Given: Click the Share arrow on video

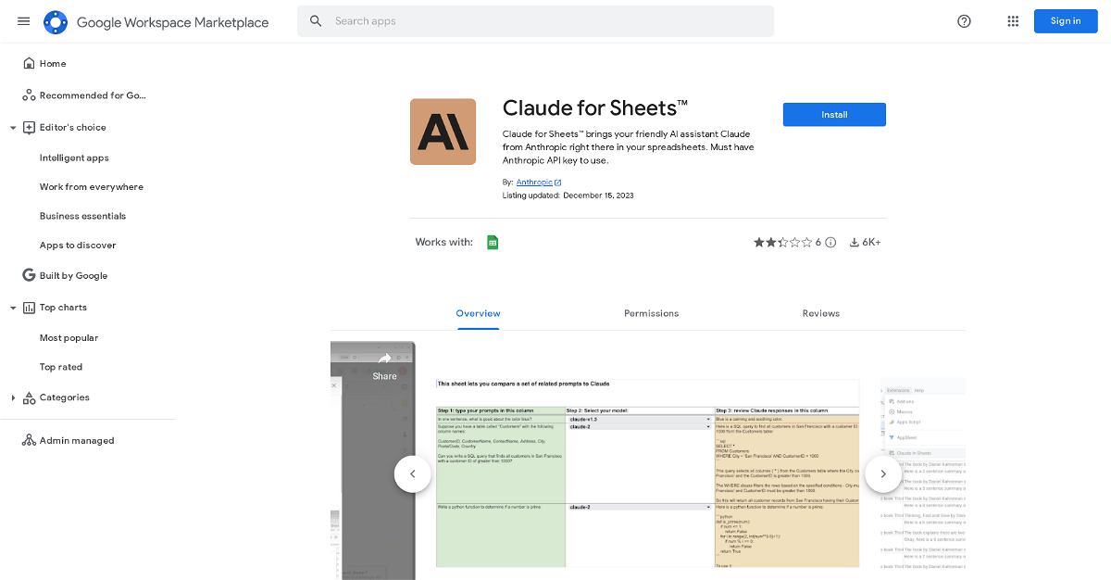Looking at the screenshot, I should pos(385,359).
